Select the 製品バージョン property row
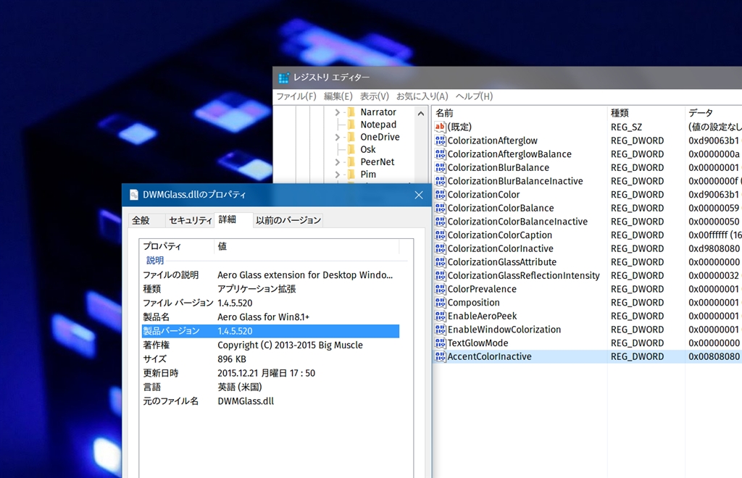Image resolution: width=742 pixels, height=478 pixels. click(x=270, y=331)
